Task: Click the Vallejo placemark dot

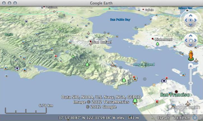Action: 143,9
